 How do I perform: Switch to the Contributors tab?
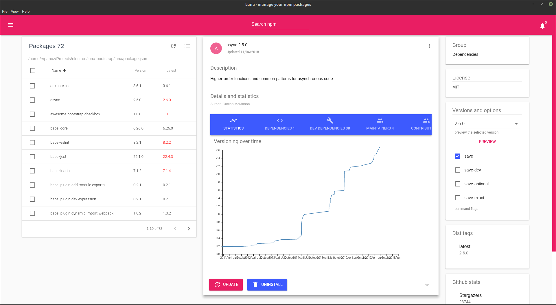[x=417, y=125]
